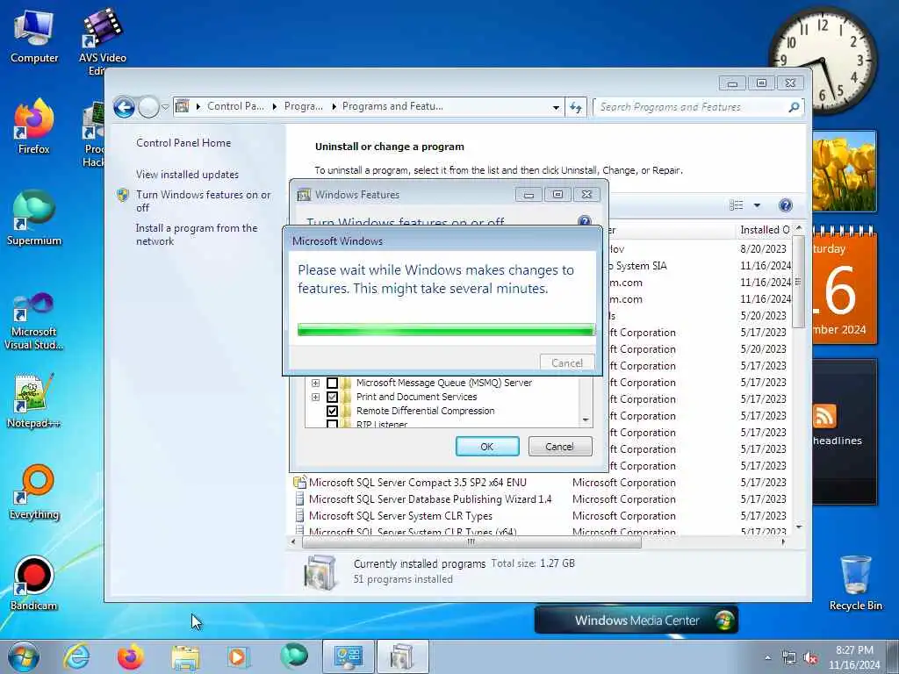The width and height of the screenshot is (899, 674).
Task: Expand Print and Document Services node
Action: (315, 397)
